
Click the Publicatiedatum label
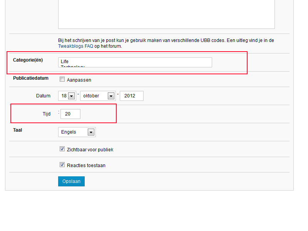pyautogui.click(x=31, y=78)
